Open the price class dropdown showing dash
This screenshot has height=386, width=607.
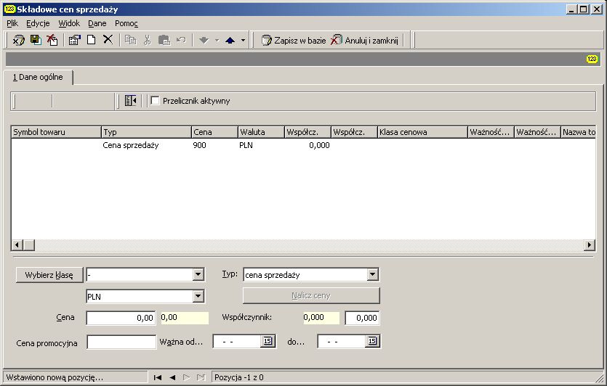click(x=198, y=275)
